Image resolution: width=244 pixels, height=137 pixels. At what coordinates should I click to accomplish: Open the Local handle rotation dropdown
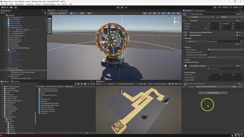coord(63,13)
